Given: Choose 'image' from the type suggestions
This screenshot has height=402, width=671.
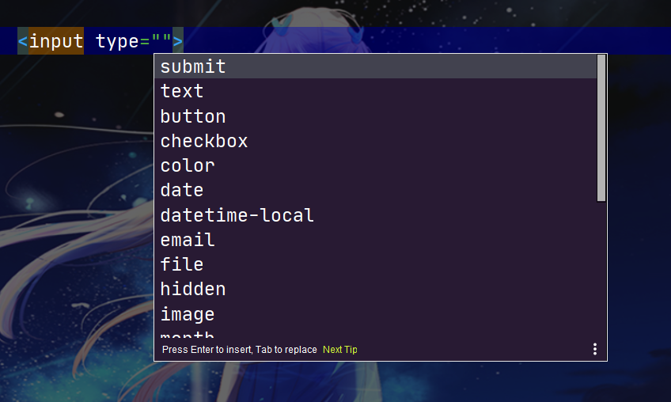Looking at the screenshot, I should pyautogui.click(x=375, y=314).
